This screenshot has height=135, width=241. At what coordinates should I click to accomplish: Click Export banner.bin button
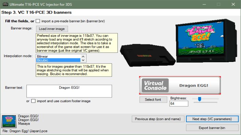[212, 128]
